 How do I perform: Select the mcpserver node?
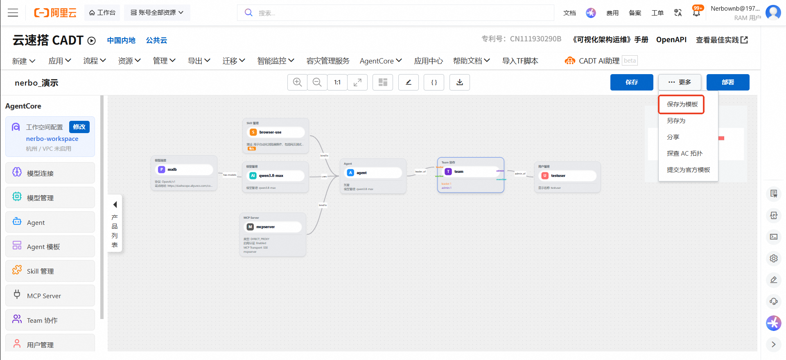point(273,235)
